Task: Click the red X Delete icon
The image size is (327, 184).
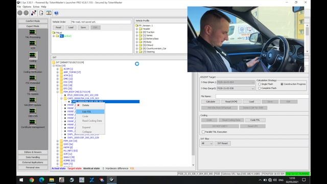Action: 78,105
